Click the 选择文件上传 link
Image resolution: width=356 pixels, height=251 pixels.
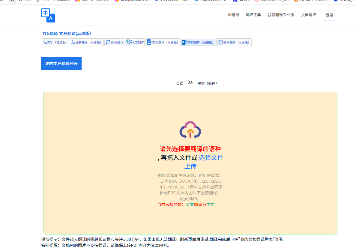pos(211,158)
